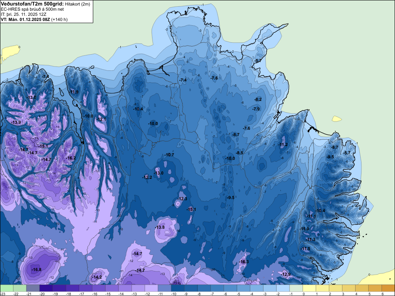Click the -12.2 temperature label

click(x=147, y=177)
